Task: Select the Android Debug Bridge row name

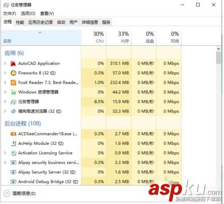Action: [48, 181]
